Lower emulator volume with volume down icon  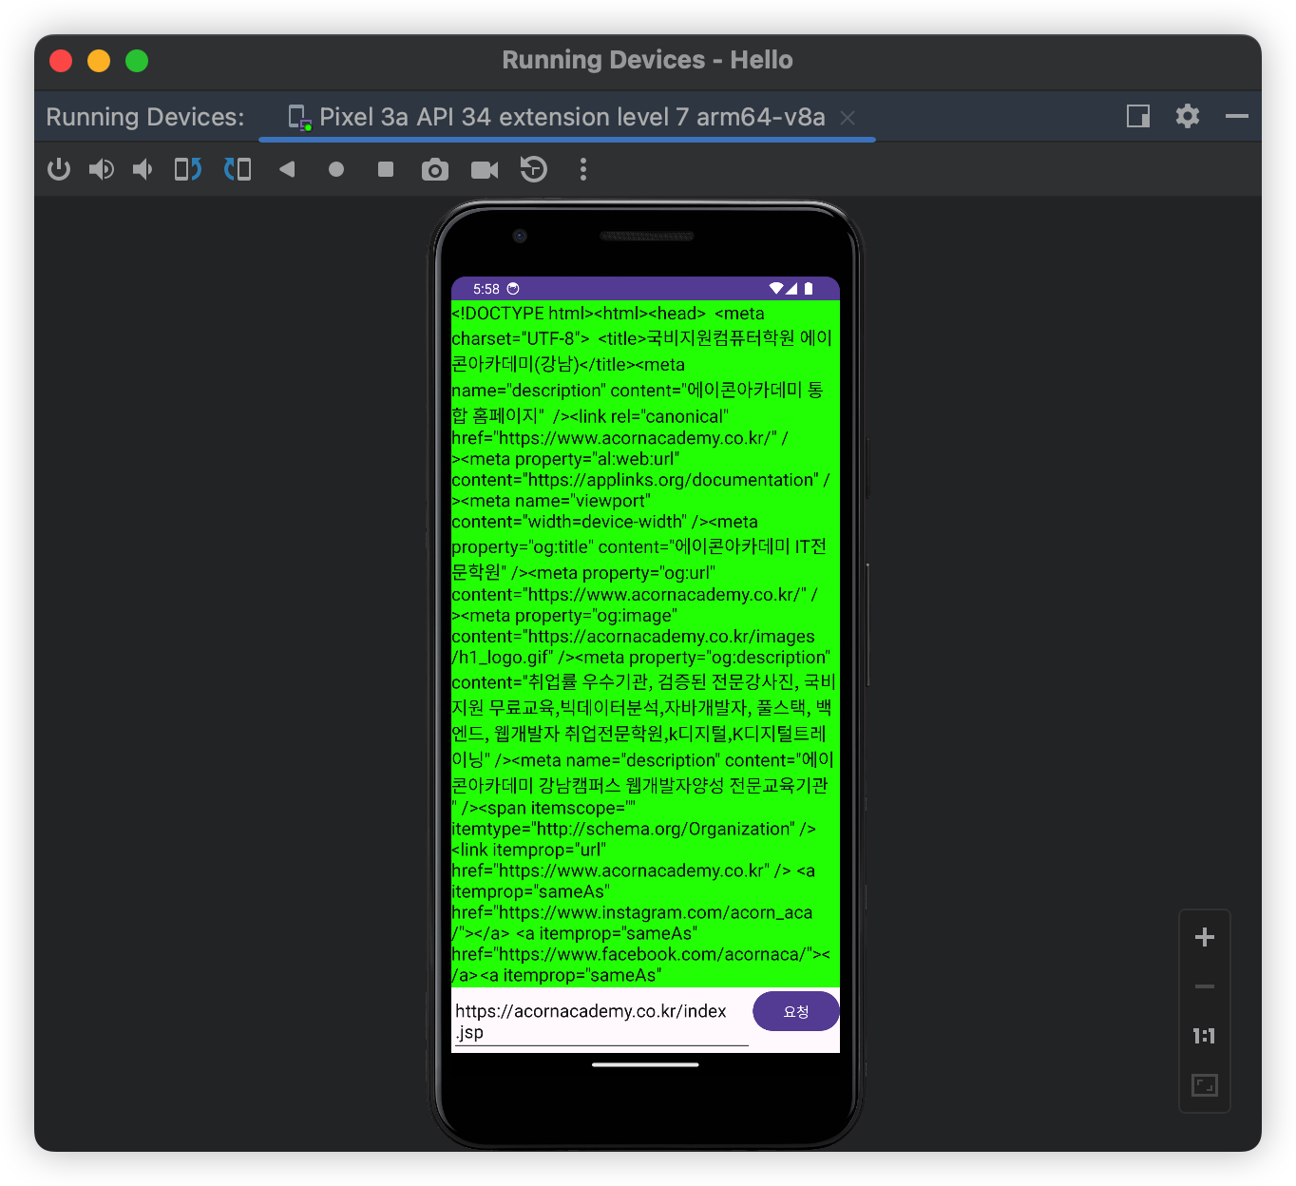[143, 169]
